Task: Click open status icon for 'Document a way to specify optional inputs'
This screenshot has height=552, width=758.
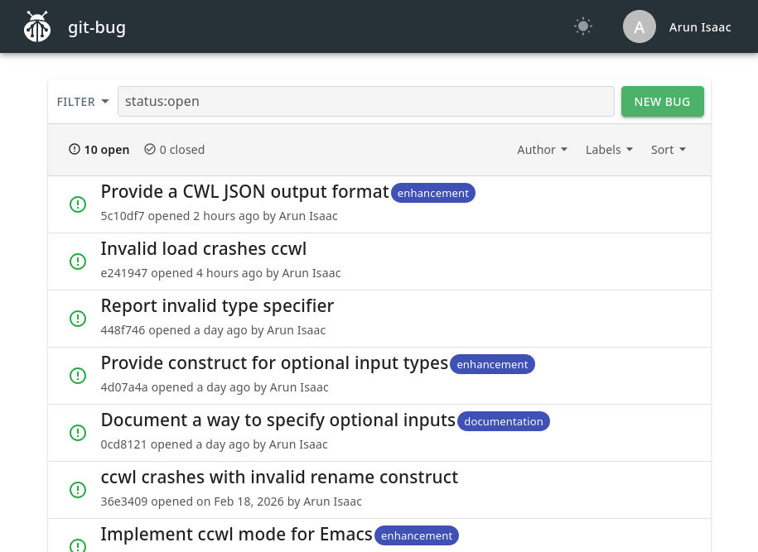Action: pyautogui.click(x=78, y=433)
